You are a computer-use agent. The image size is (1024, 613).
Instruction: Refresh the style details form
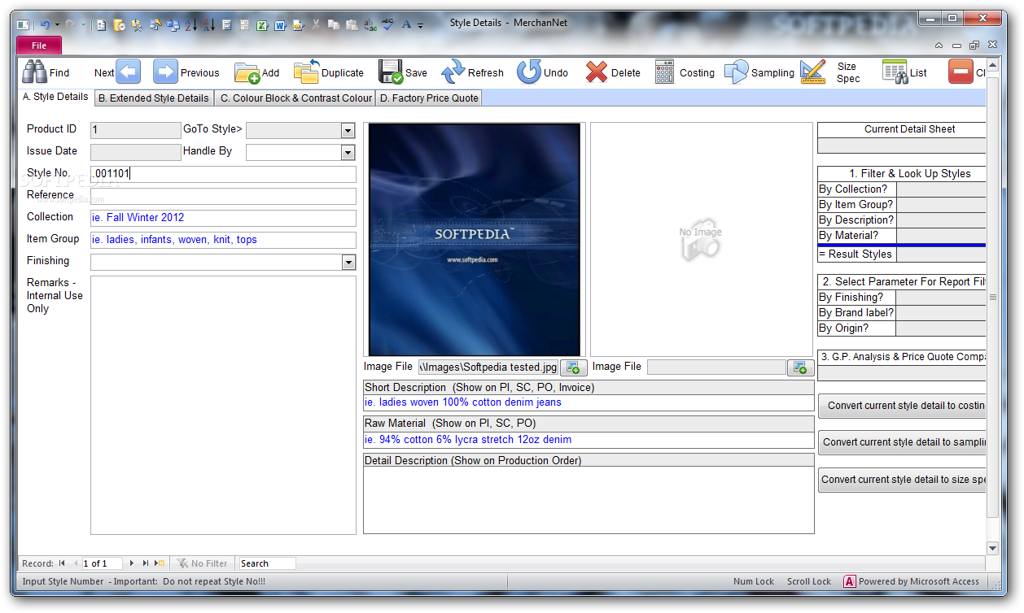click(453, 72)
